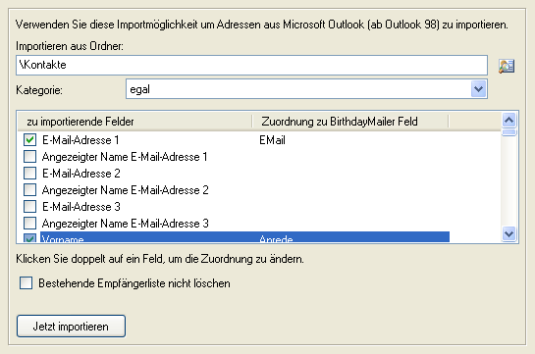
Task: Click the Jetzt importieren button
Action: click(x=71, y=327)
